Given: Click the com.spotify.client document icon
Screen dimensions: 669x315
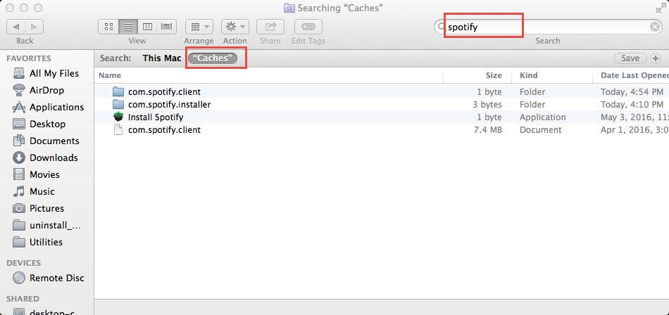Looking at the screenshot, I should pyautogui.click(x=118, y=130).
